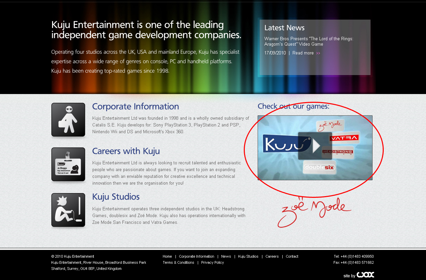Open the Kuju Studios heading link
Image resolution: width=426 pixels, height=280 pixels.
[116, 197]
